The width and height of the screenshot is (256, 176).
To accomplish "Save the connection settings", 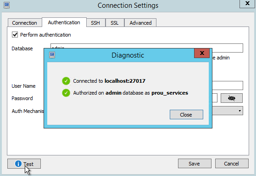I will (x=195, y=164).
